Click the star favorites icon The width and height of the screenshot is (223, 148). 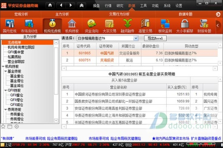tap(3, 126)
